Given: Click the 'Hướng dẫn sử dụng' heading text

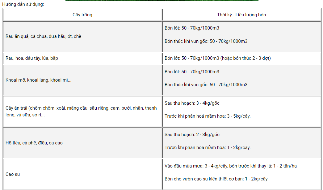Looking at the screenshot, I should 23,4.
